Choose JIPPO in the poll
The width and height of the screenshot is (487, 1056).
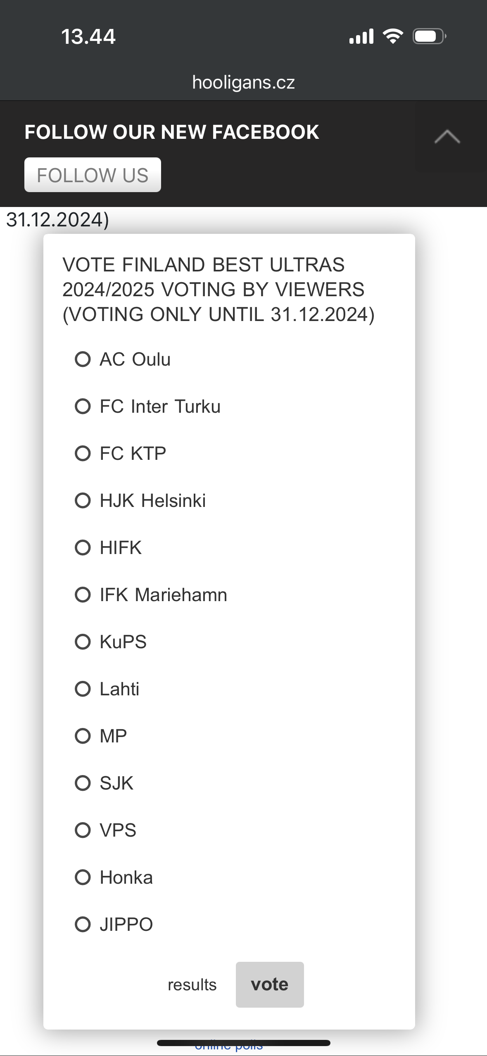[83, 924]
